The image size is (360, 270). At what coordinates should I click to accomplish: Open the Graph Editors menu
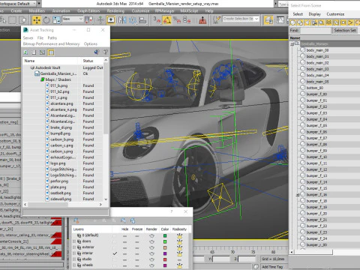[x=88, y=11]
